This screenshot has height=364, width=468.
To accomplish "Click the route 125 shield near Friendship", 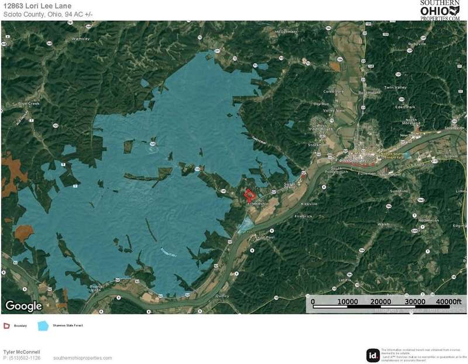I will pos(223,191).
